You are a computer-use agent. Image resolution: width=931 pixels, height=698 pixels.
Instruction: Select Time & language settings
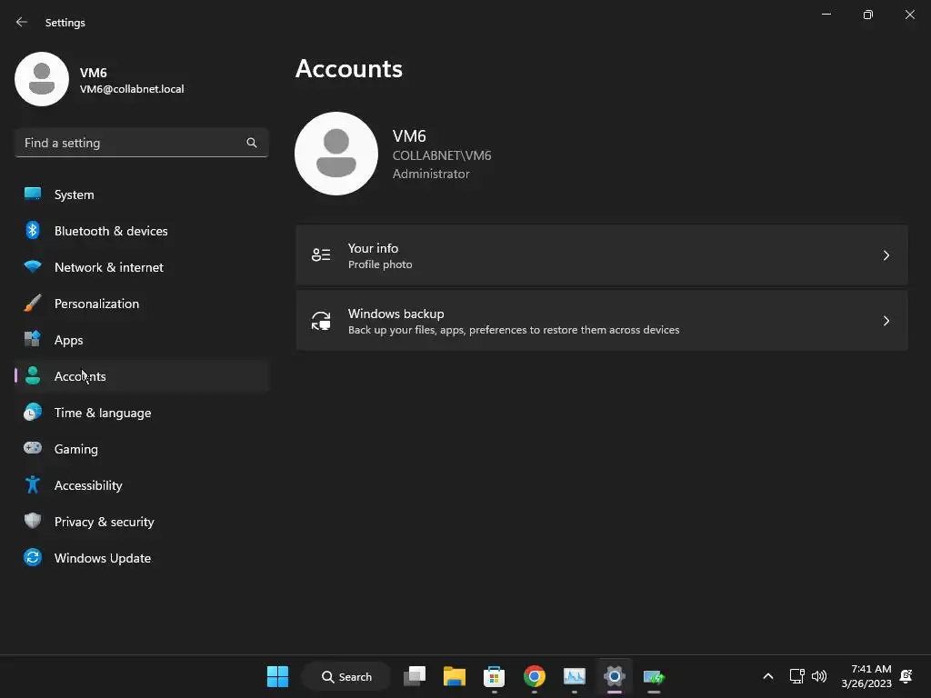(141, 413)
